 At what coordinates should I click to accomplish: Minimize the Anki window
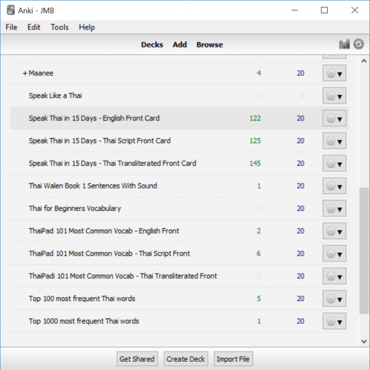(x=295, y=10)
